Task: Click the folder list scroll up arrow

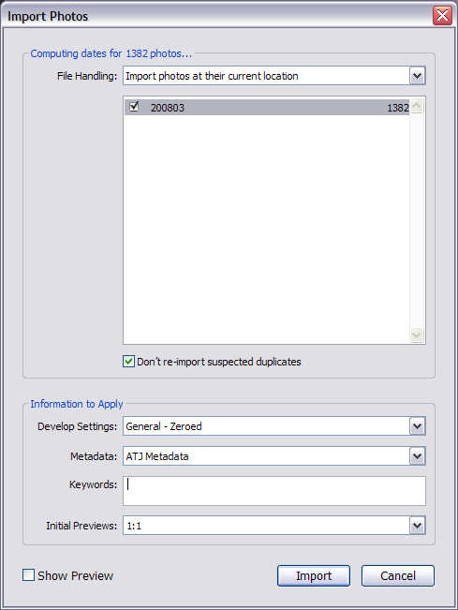Action: pyautogui.click(x=417, y=106)
